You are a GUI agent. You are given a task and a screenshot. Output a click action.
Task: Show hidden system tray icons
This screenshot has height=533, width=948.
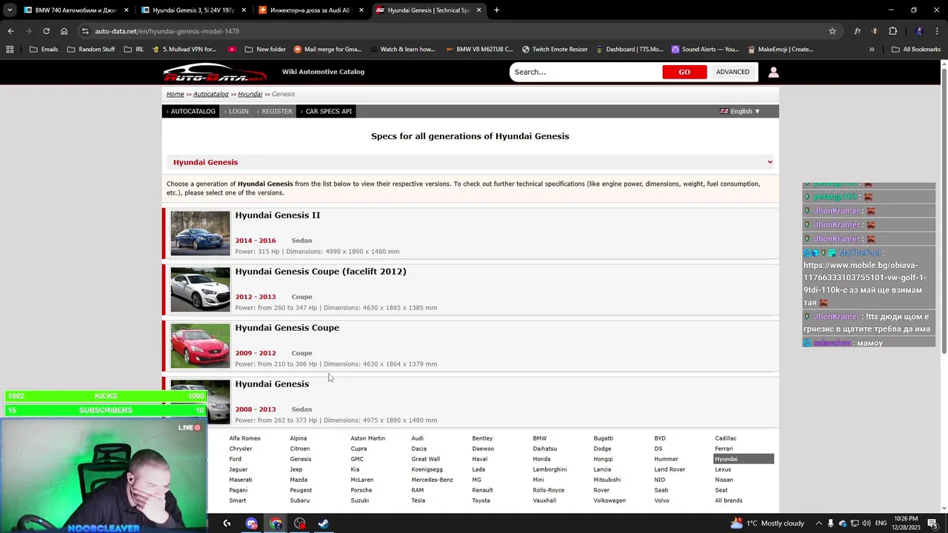pos(818,523)
